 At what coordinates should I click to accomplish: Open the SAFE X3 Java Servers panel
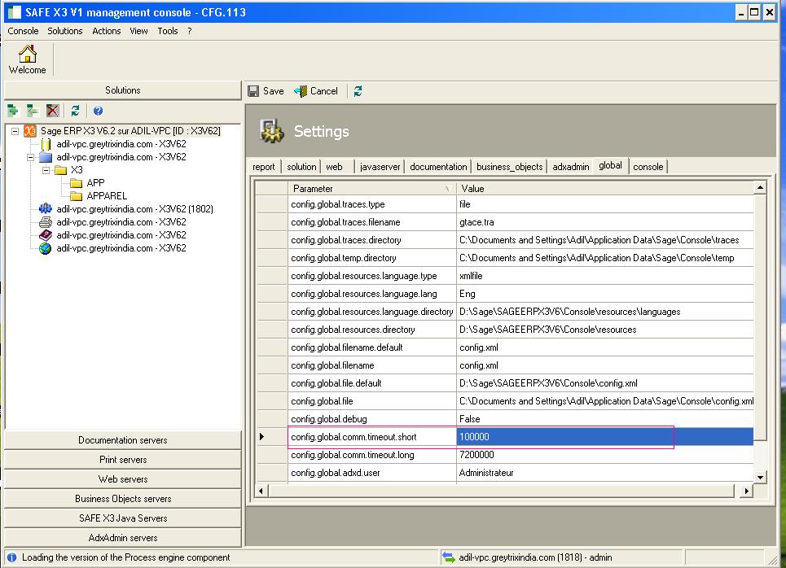tap(123, 518)
